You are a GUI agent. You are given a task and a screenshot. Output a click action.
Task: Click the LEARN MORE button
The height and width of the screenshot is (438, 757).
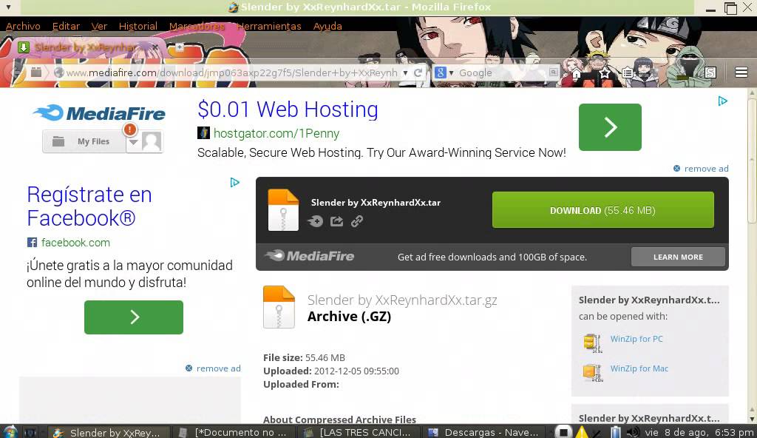point(678,257)
